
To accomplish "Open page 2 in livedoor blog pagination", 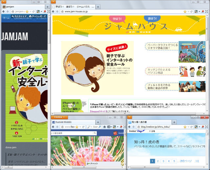I will pos(158,161).
